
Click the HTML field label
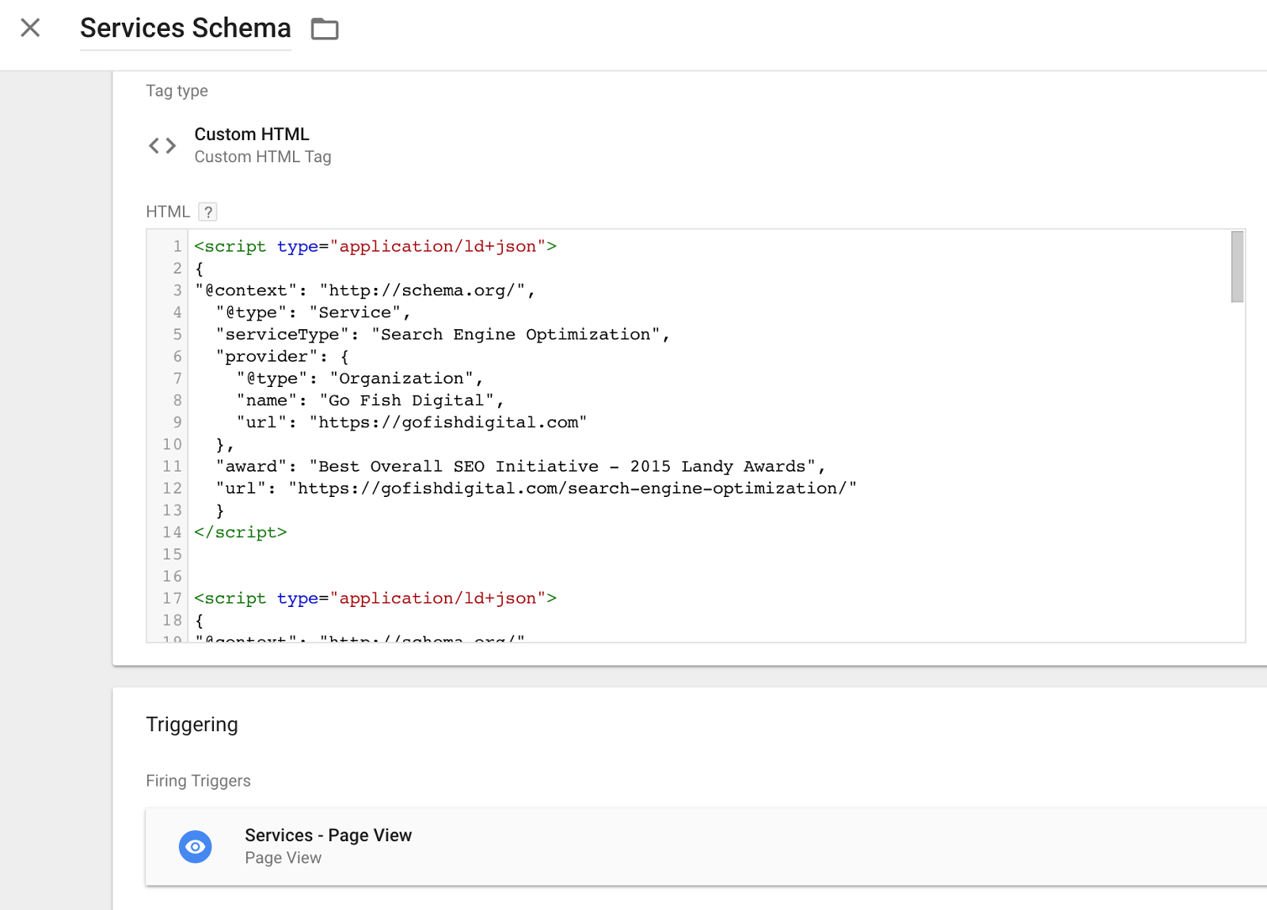click(x=168, y=212)
